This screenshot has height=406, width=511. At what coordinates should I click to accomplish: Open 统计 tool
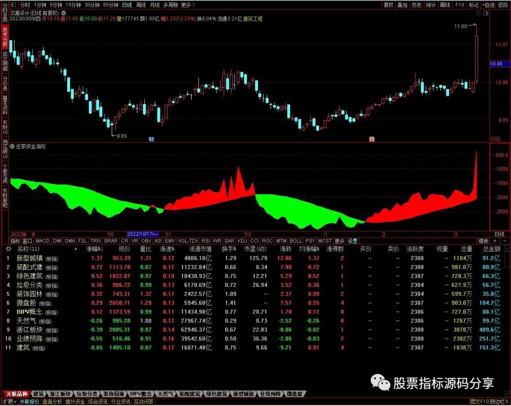431,5
